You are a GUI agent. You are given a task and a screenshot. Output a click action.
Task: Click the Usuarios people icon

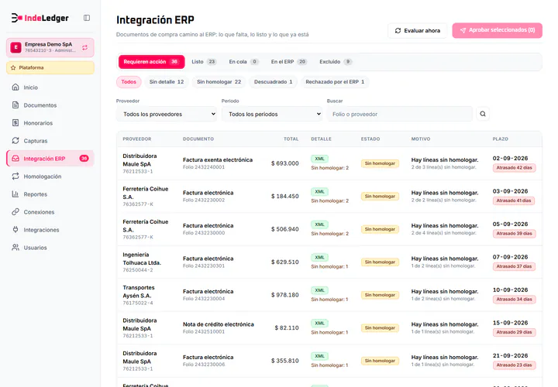(x=15, y=248)
